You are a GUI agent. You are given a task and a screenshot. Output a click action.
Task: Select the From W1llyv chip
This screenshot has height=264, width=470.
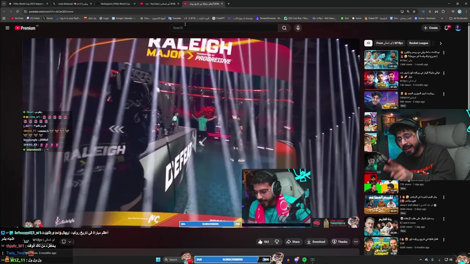click(390, 43)
